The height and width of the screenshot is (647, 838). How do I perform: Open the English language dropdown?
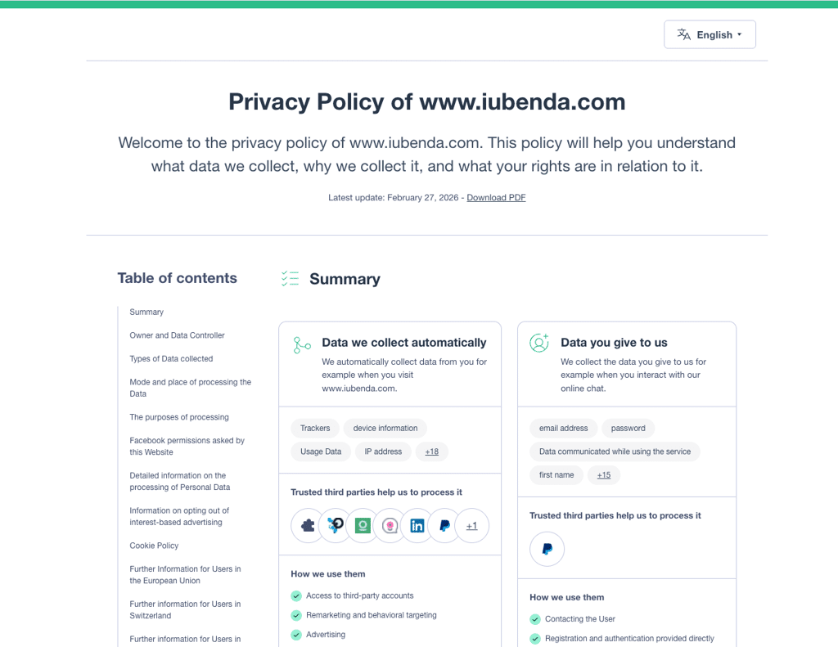(710, 34)
